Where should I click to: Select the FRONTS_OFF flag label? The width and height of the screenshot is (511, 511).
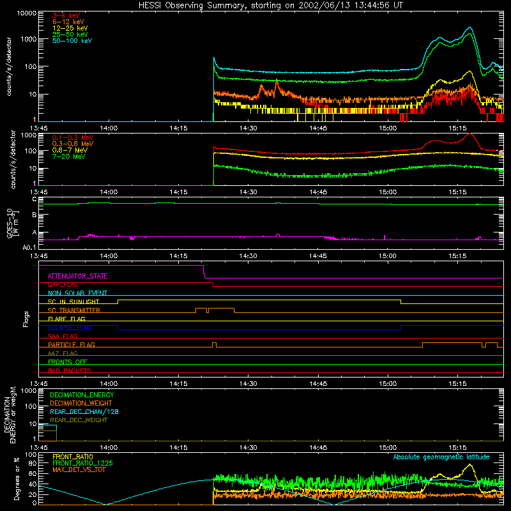(68, 362)
